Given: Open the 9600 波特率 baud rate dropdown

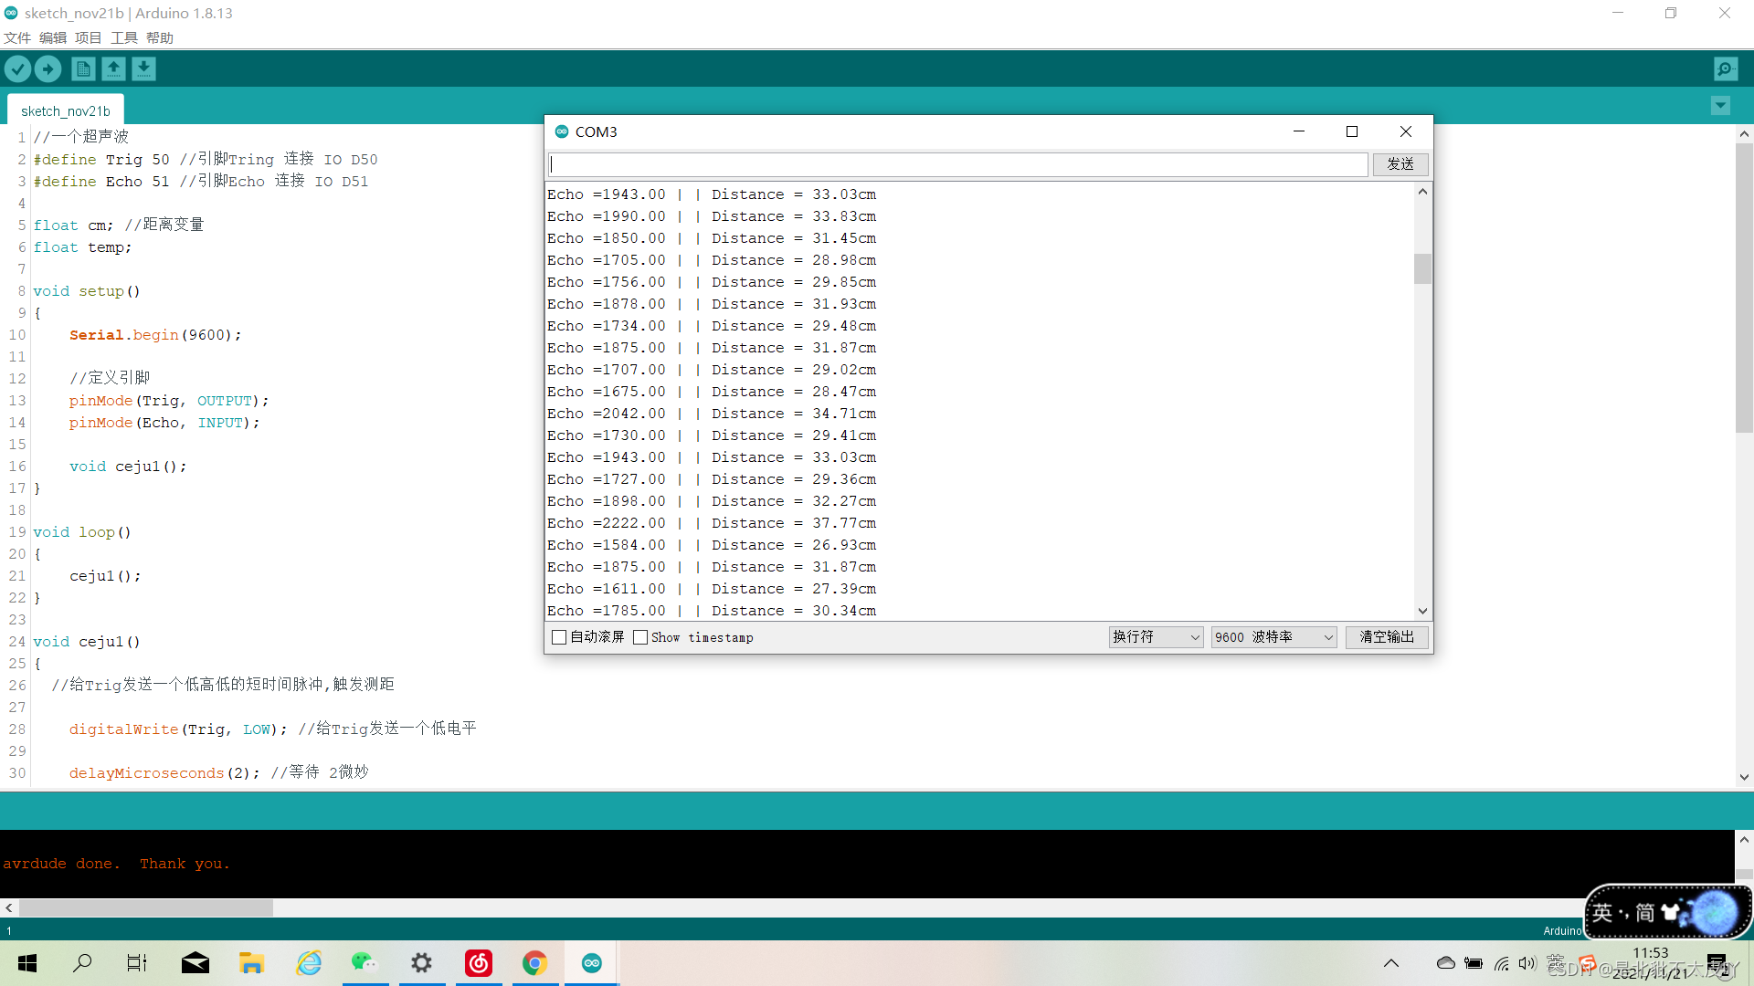Looking at the screenshot, I should tap(1273, 637).
